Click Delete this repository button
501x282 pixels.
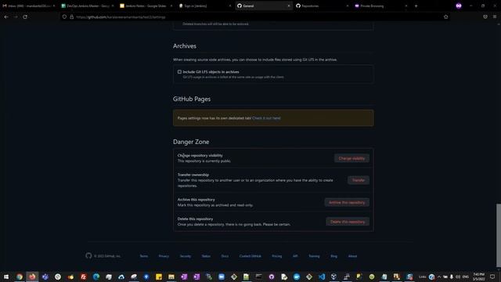click(348, 222)
